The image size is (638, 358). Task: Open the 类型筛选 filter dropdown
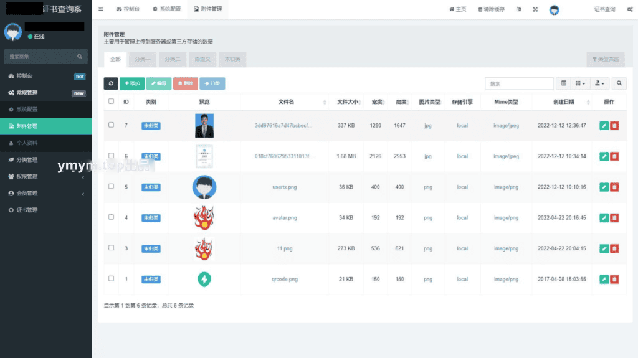[x=606, y=59]
